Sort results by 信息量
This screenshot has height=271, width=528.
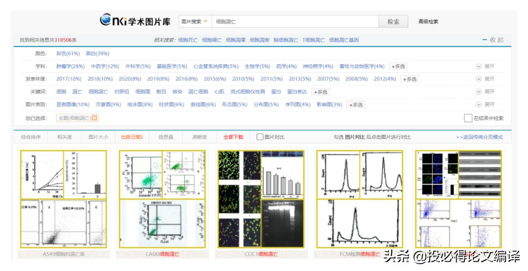(166, 137)
